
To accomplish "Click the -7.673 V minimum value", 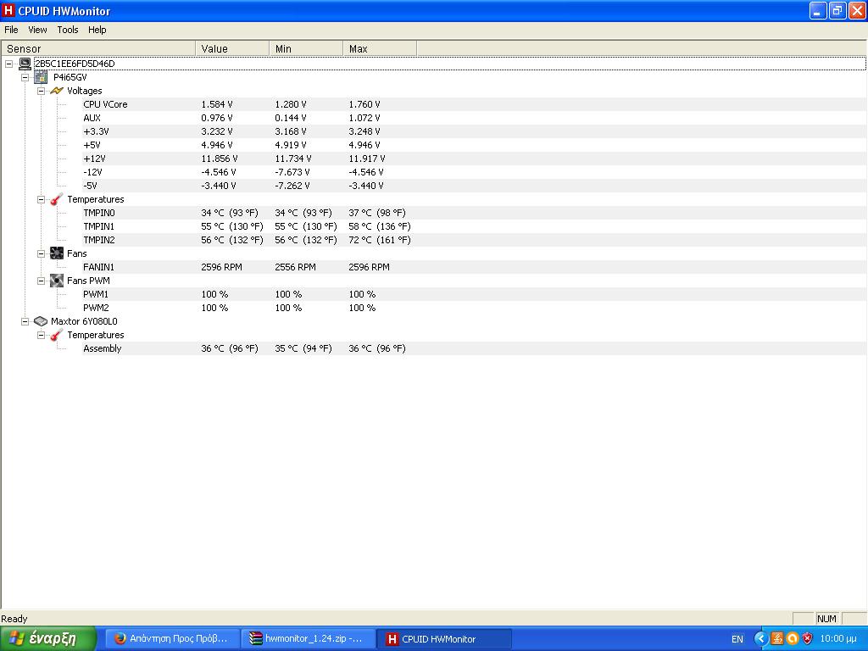I will click(292, 172).
